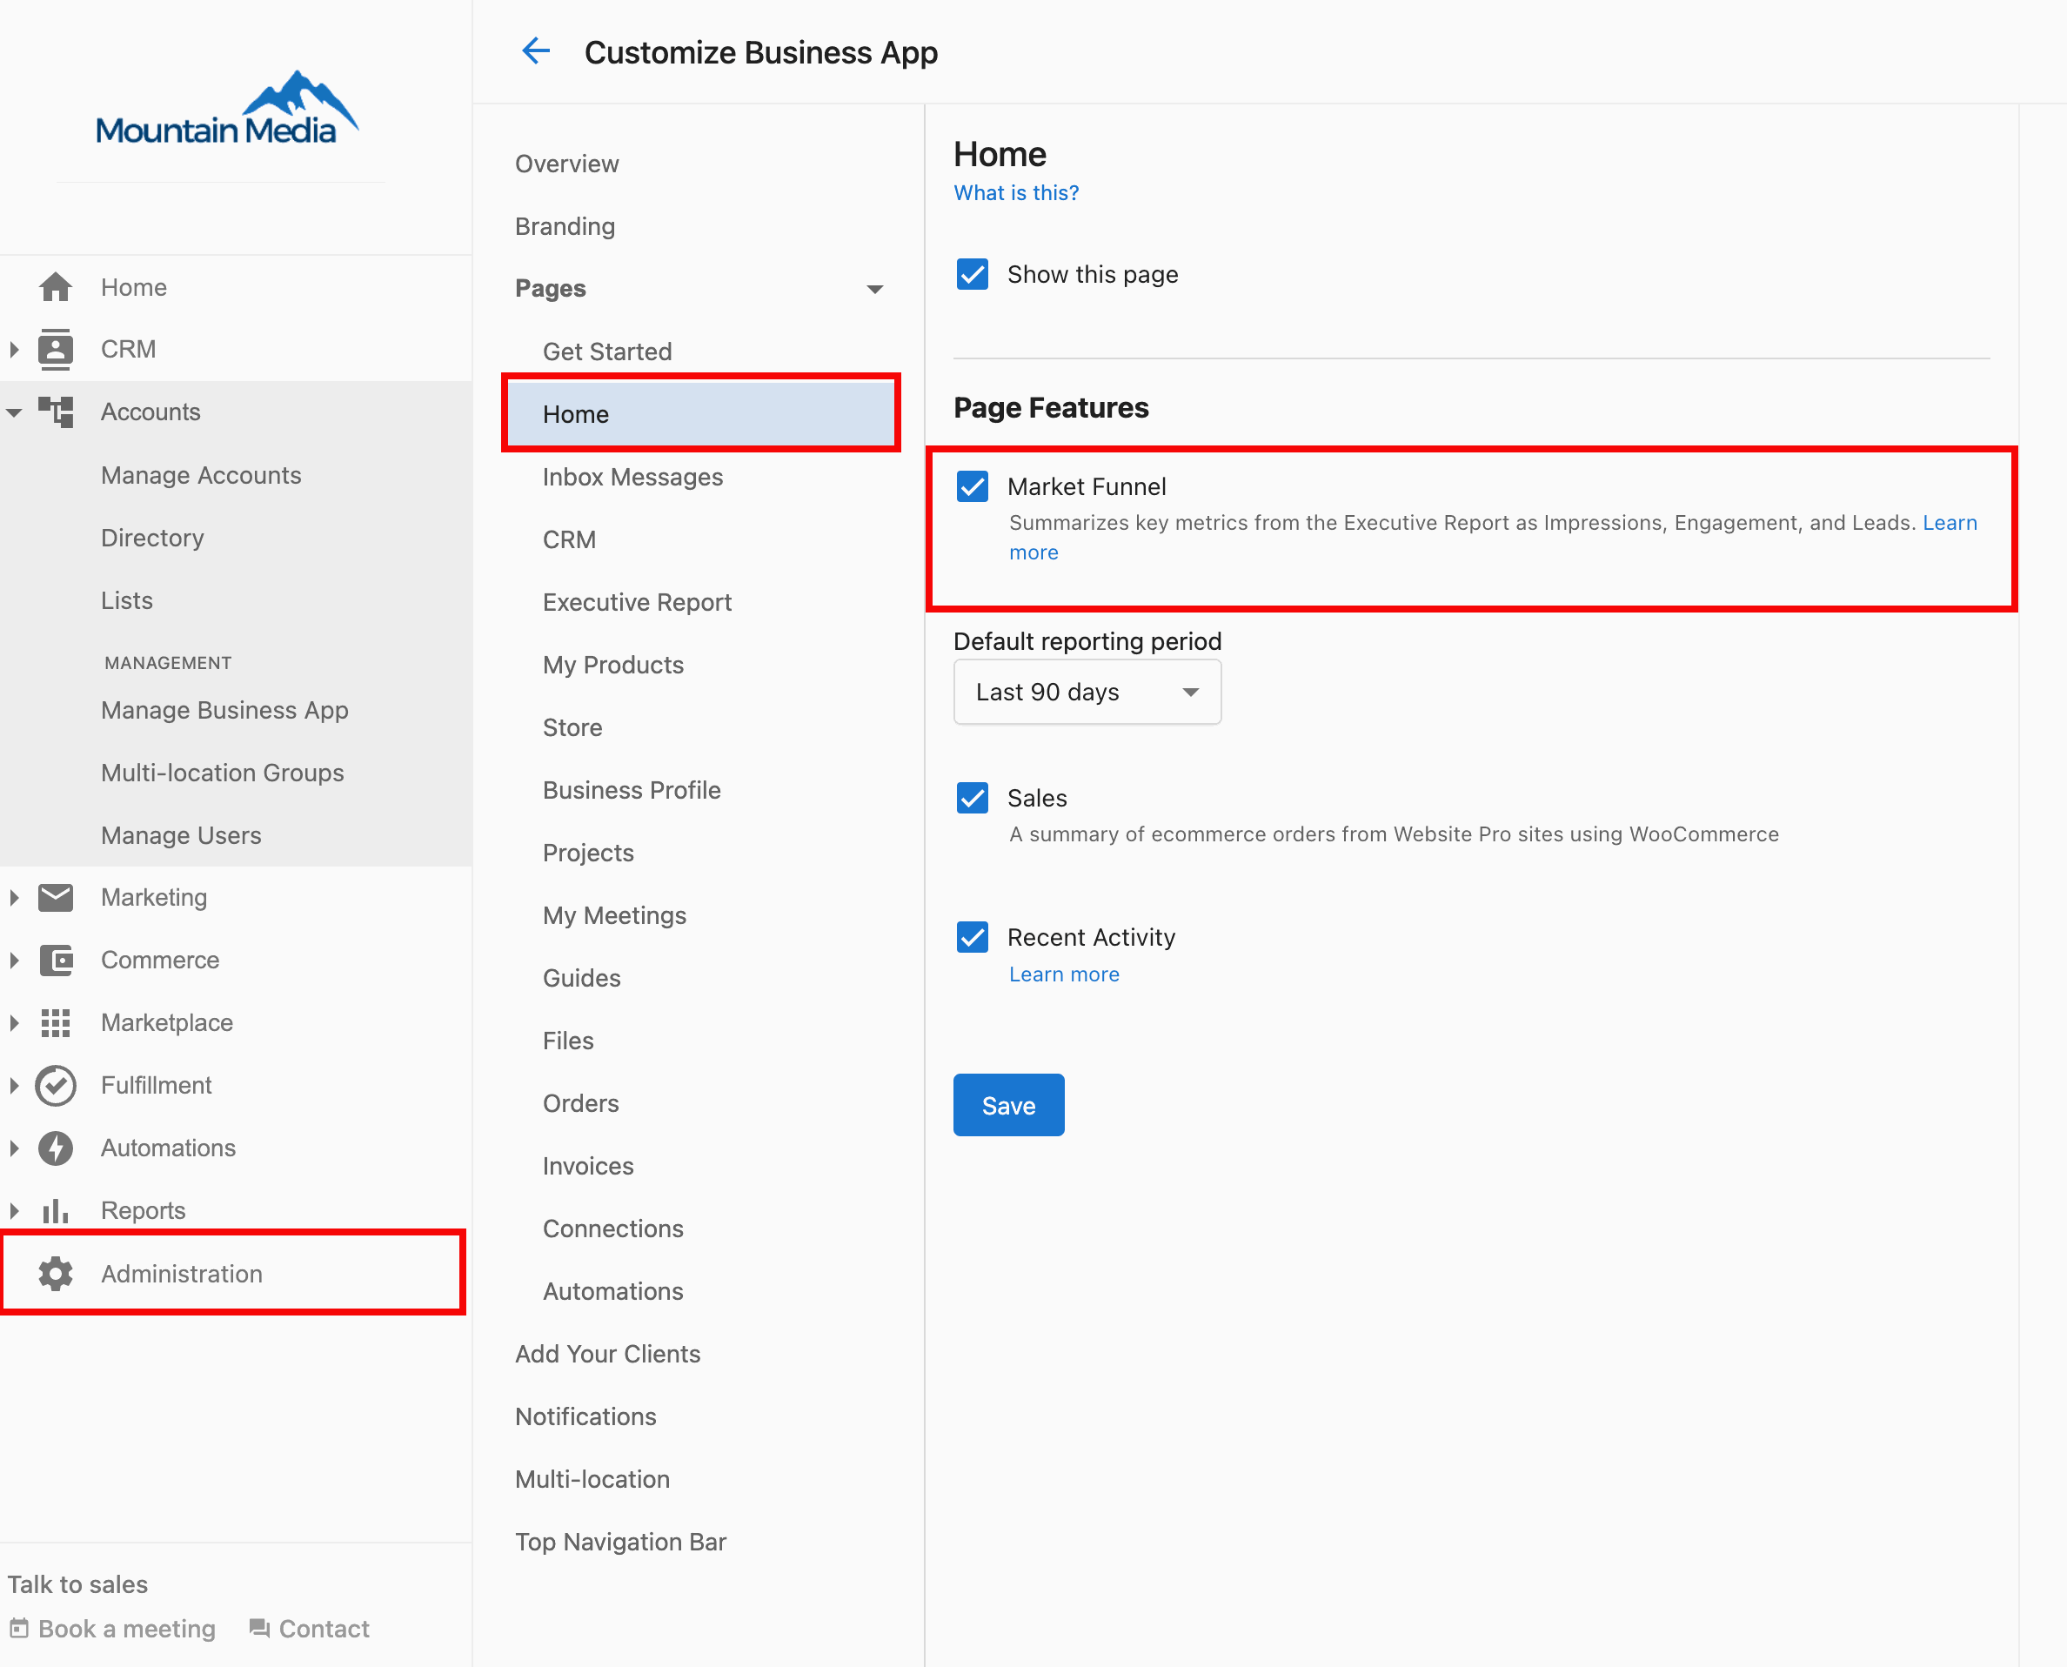Click the Reports bar chart icon
Viewport: 2067px width, 1667px height.
[x=56, y=1210]
